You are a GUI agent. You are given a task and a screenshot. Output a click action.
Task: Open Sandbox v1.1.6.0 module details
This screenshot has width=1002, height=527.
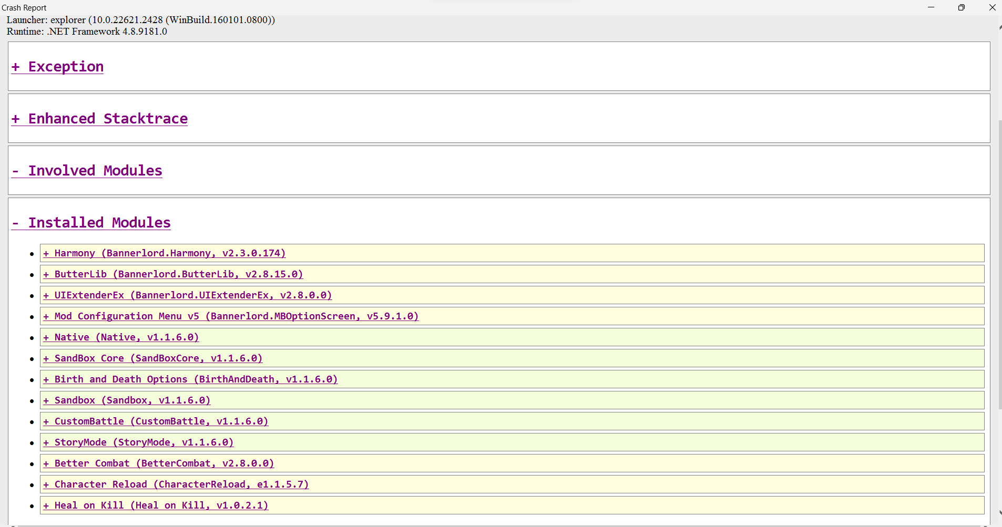127,400
